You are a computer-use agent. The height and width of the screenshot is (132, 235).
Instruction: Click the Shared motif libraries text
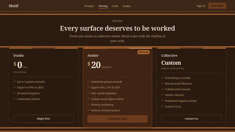tap(178, 84)
